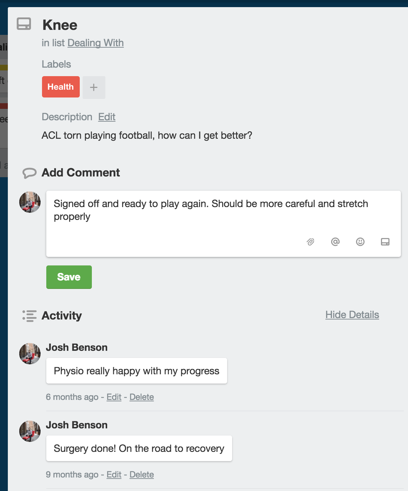This screenshot has height=491, width=408.
Task: Click the card icon beside Knee title
Action: click(x=24, y=24)
